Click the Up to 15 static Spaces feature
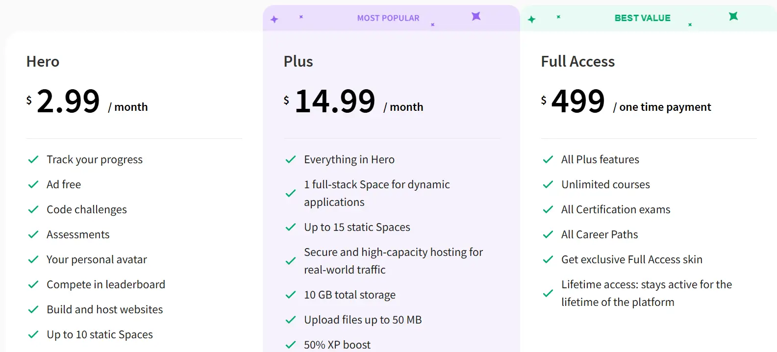The height and width of the screenshot is (352, 777). pyautogui.click(x=357, y=227)
